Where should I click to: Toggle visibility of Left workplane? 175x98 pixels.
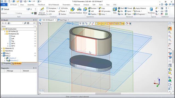coord(35,39)
